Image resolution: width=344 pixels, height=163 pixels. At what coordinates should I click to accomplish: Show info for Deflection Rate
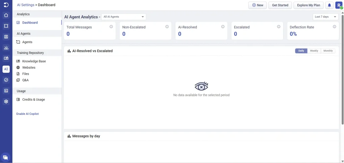point(335,27)
